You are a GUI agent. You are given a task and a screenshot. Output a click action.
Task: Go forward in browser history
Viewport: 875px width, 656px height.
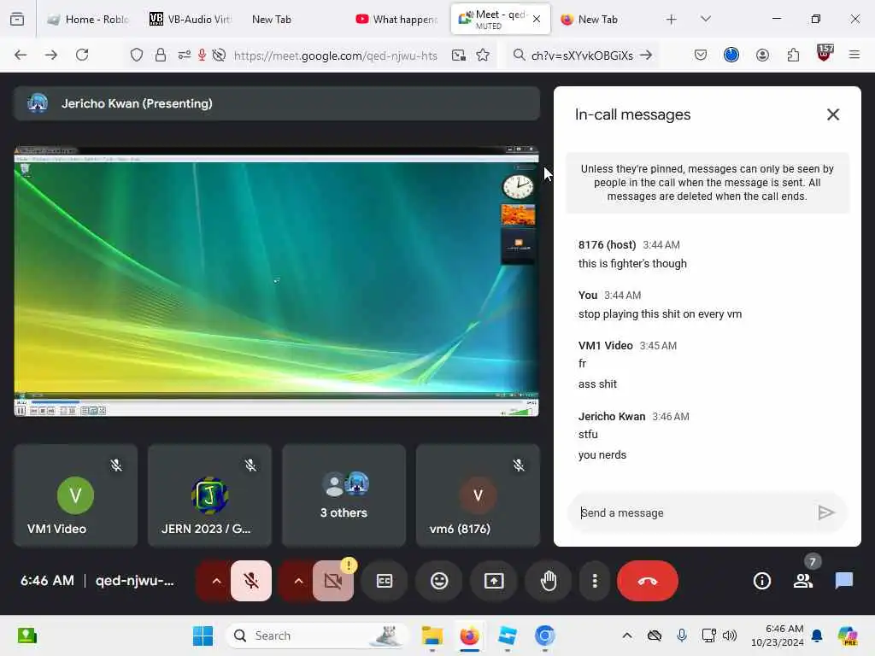(51, 55)
